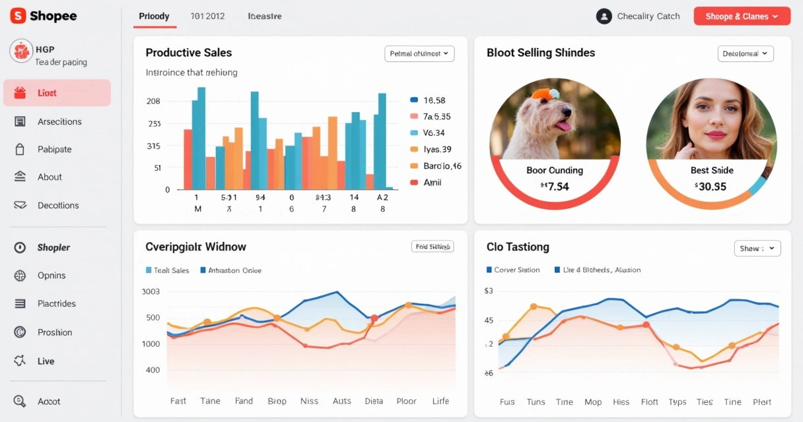This screenshot has width=803, height=422.
Task: Click the Checality Catch profile avatar
Action: click(x=604, y=16)
